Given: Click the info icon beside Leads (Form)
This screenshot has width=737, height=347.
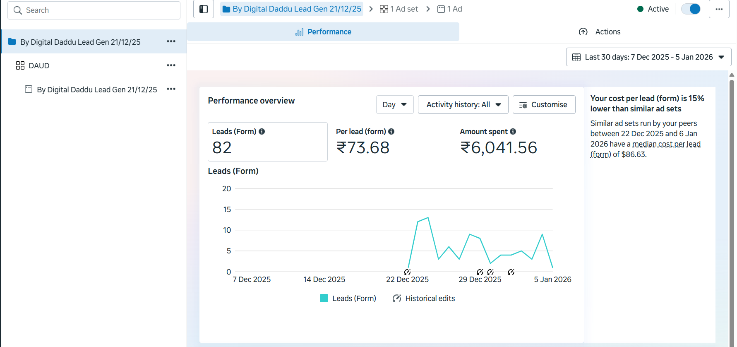Looking at the screenshot, I should (x=262, y=132).
